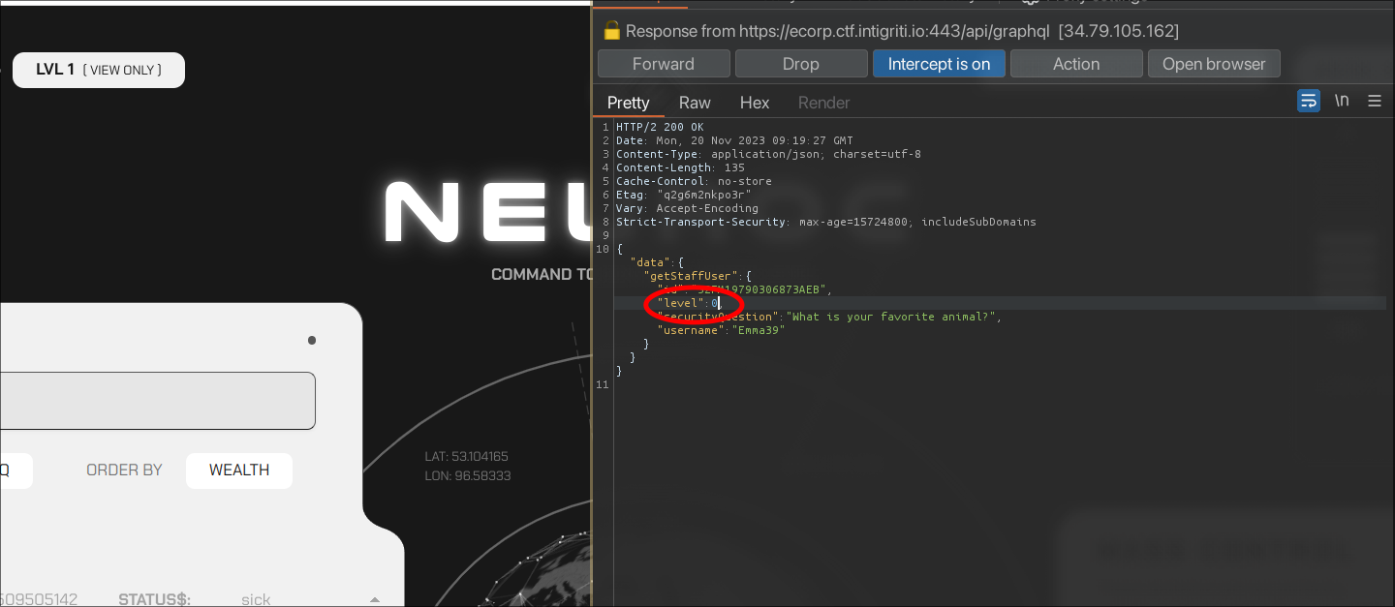Click the security question value text

(x=889, y=317)
